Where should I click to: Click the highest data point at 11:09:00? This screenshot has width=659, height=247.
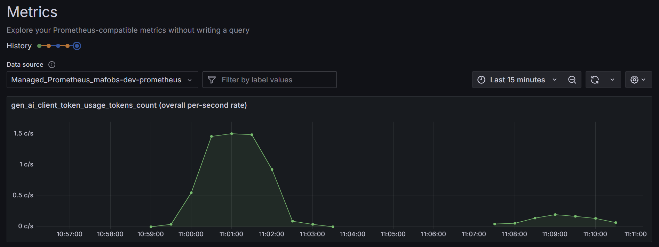[x=555, y=215]
